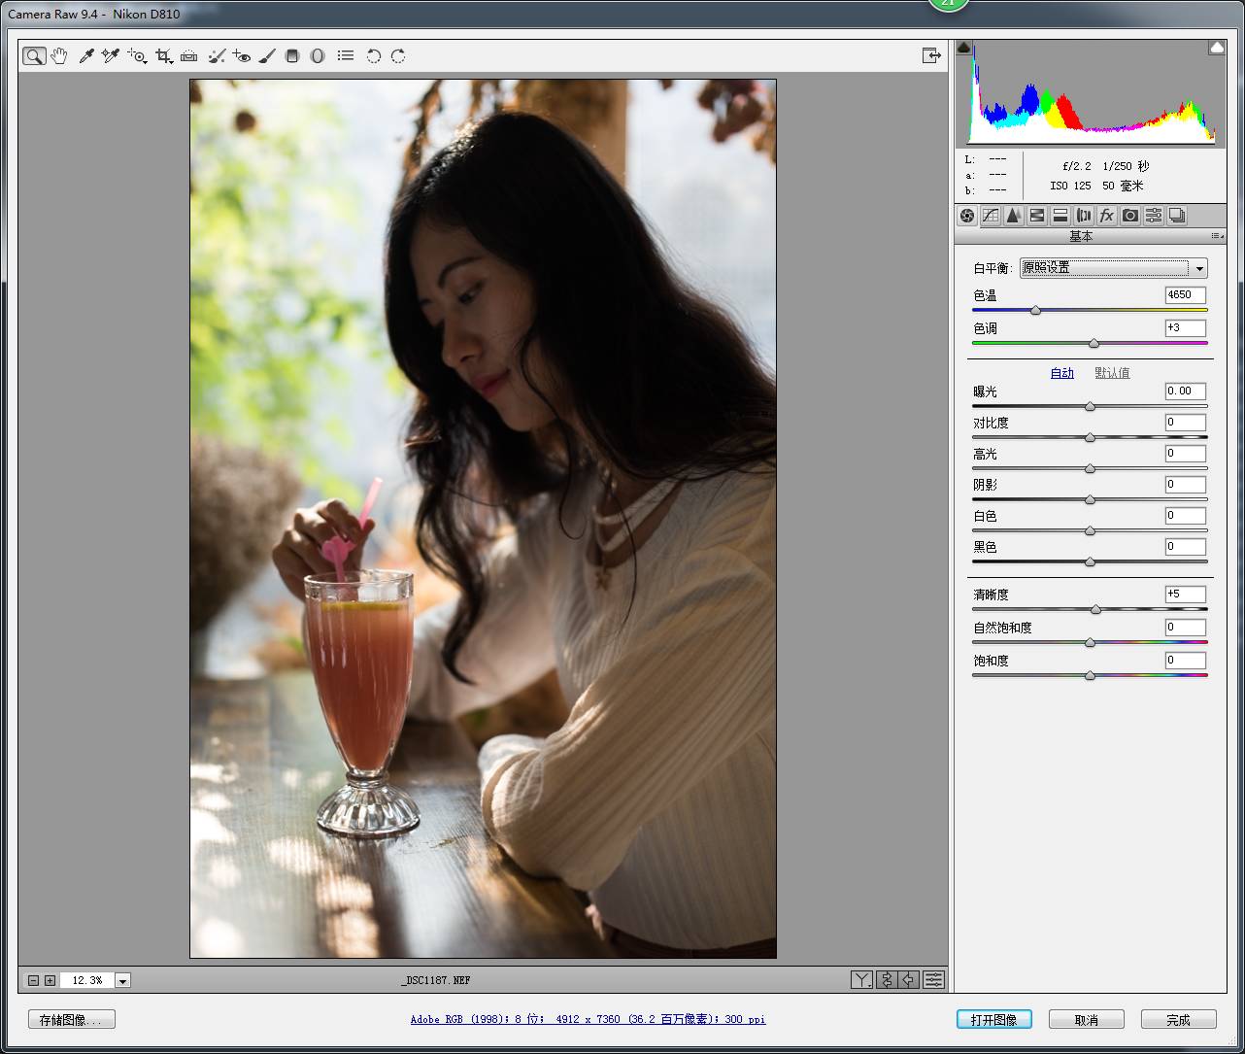Click the 曝光 slider handle
1245x1054 pixels.
click(1090, 406)
